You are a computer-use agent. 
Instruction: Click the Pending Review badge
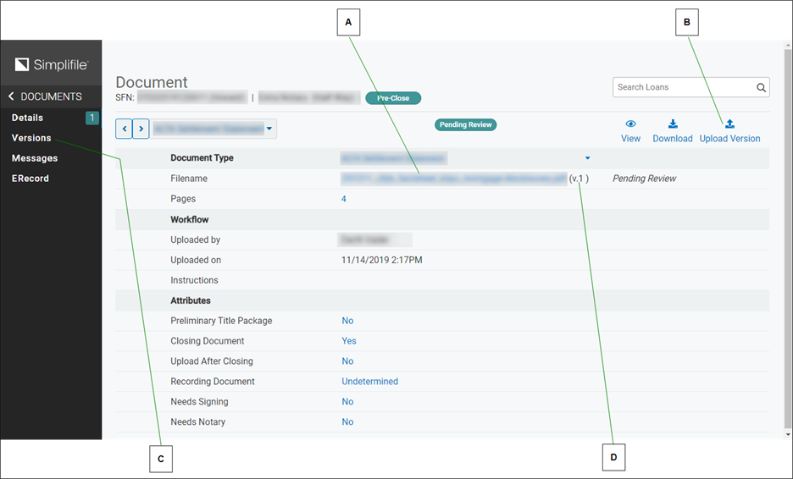(465, 124)
